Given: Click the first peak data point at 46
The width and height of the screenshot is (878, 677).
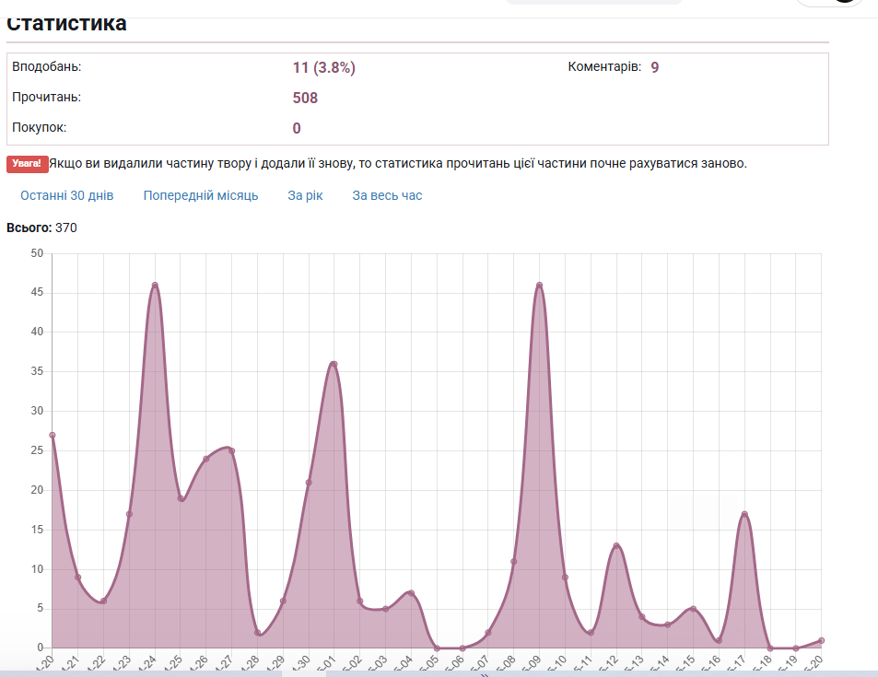Looking at the screenshot, I should [155, 285].
